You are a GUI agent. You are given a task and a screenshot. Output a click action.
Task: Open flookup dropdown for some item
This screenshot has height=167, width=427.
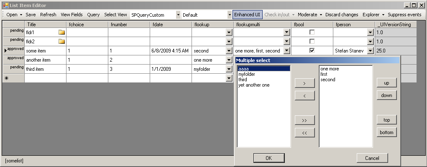click(229, 51)
